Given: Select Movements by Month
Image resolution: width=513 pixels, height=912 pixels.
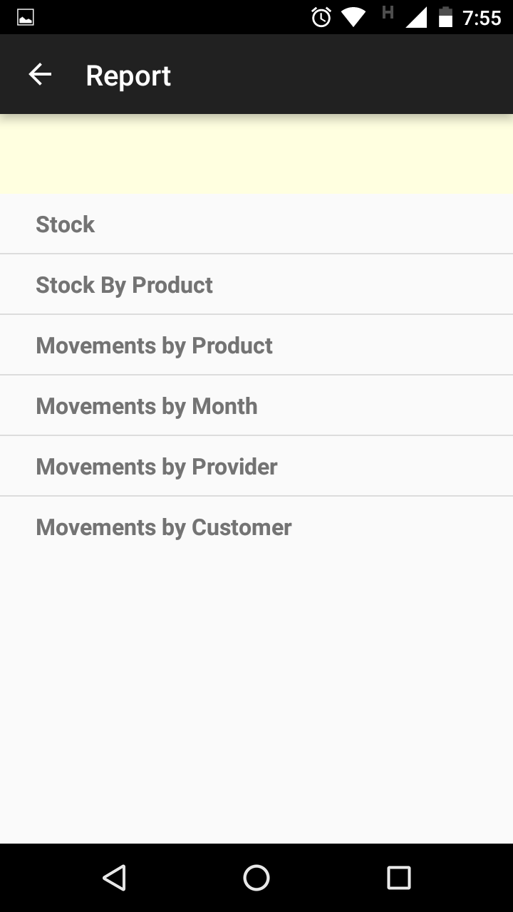Looking at the screenshot, I should tap(256, 405).
